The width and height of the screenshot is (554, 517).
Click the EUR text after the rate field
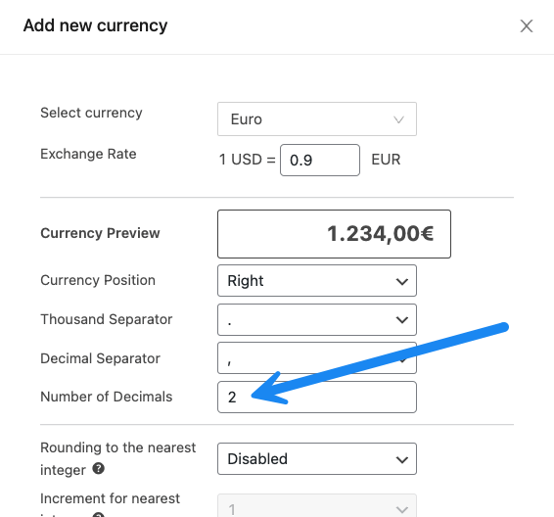(x=386, y=160)
